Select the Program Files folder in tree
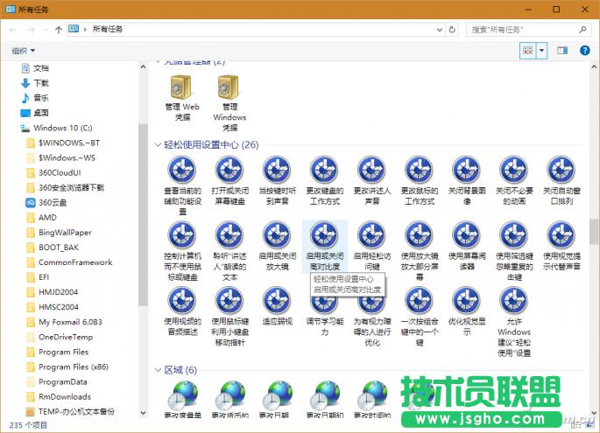Viewport: 600px width, 433px height. 63,352
